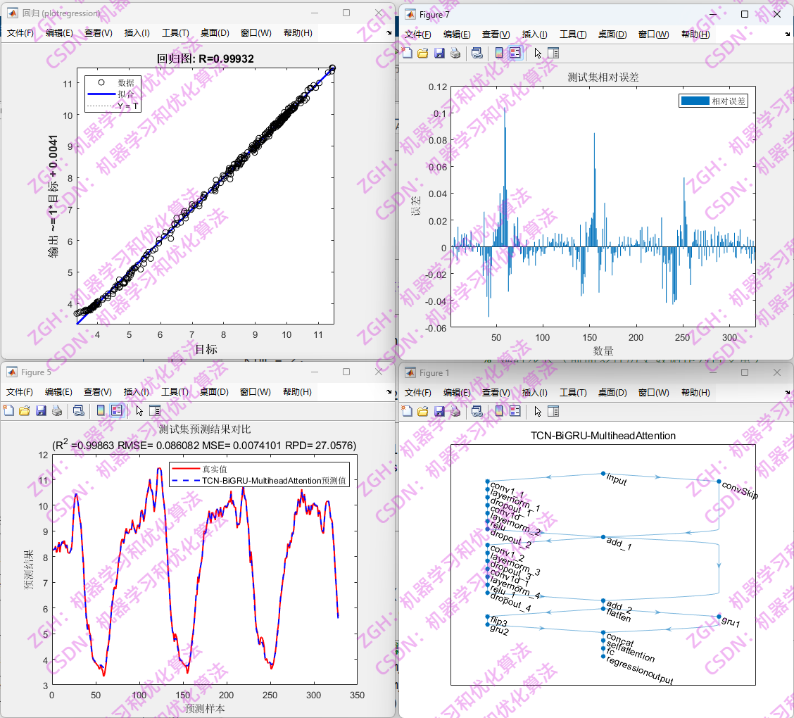Click MATLAB logo icon in Figure 7 title bar

[410, 15]
